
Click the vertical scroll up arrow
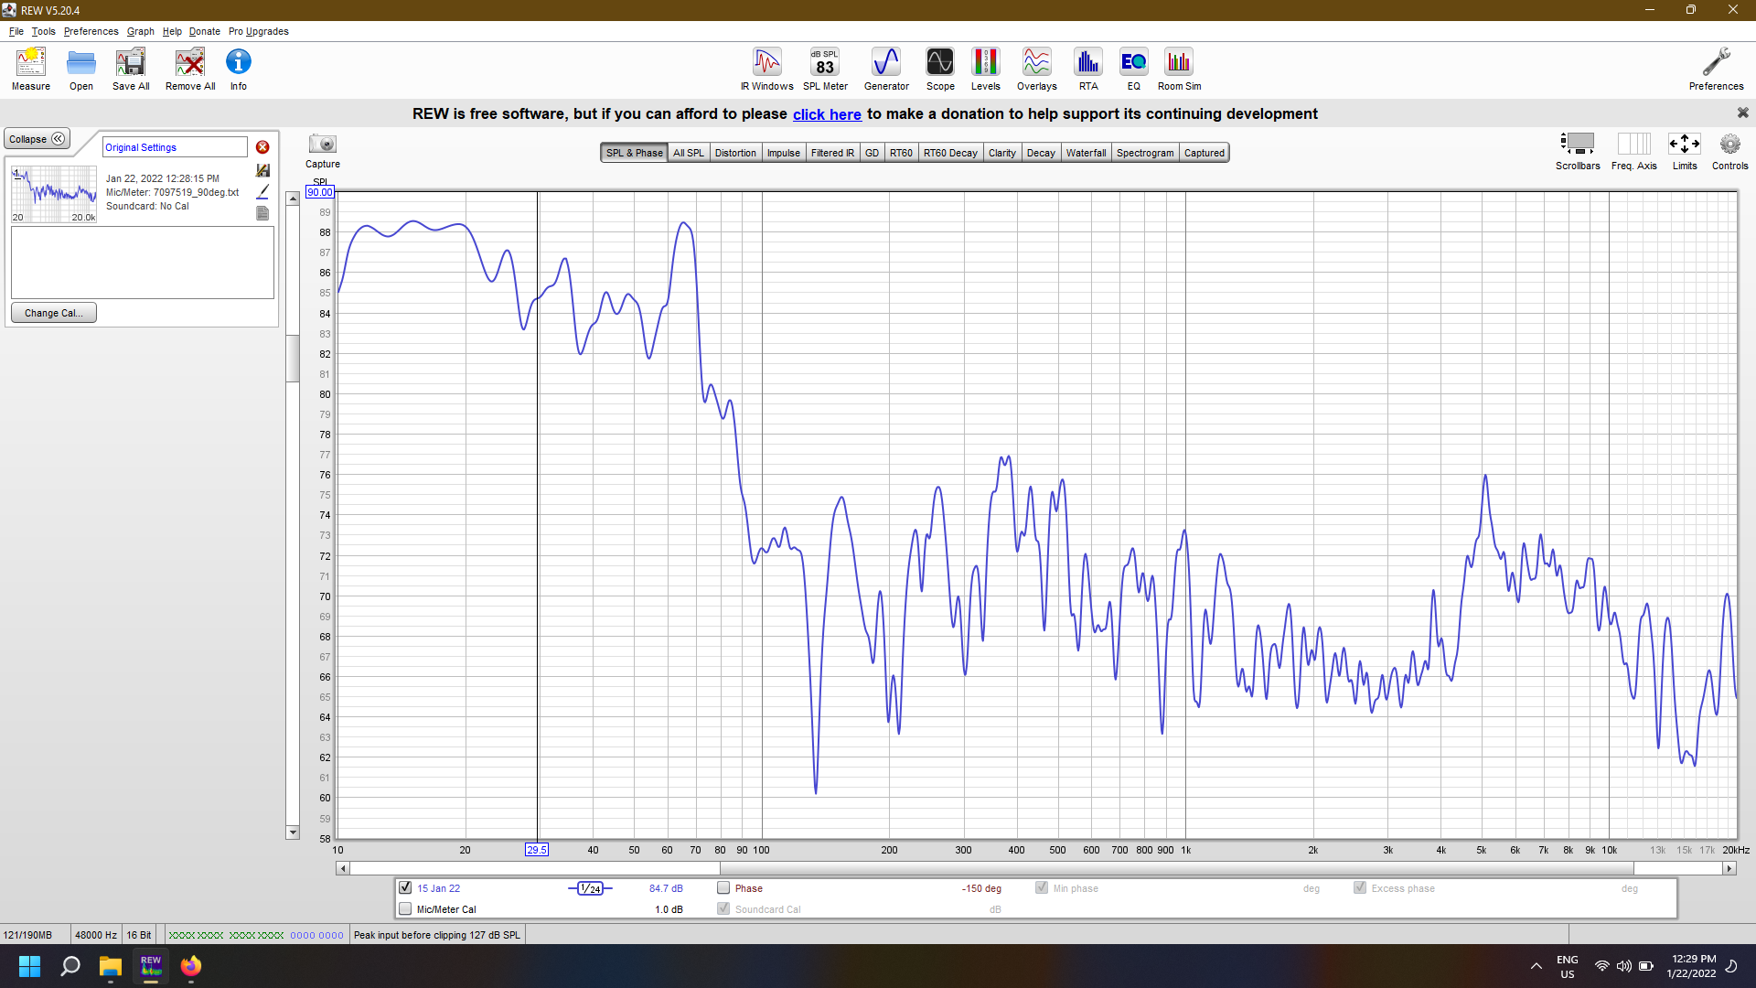[293, 199]
